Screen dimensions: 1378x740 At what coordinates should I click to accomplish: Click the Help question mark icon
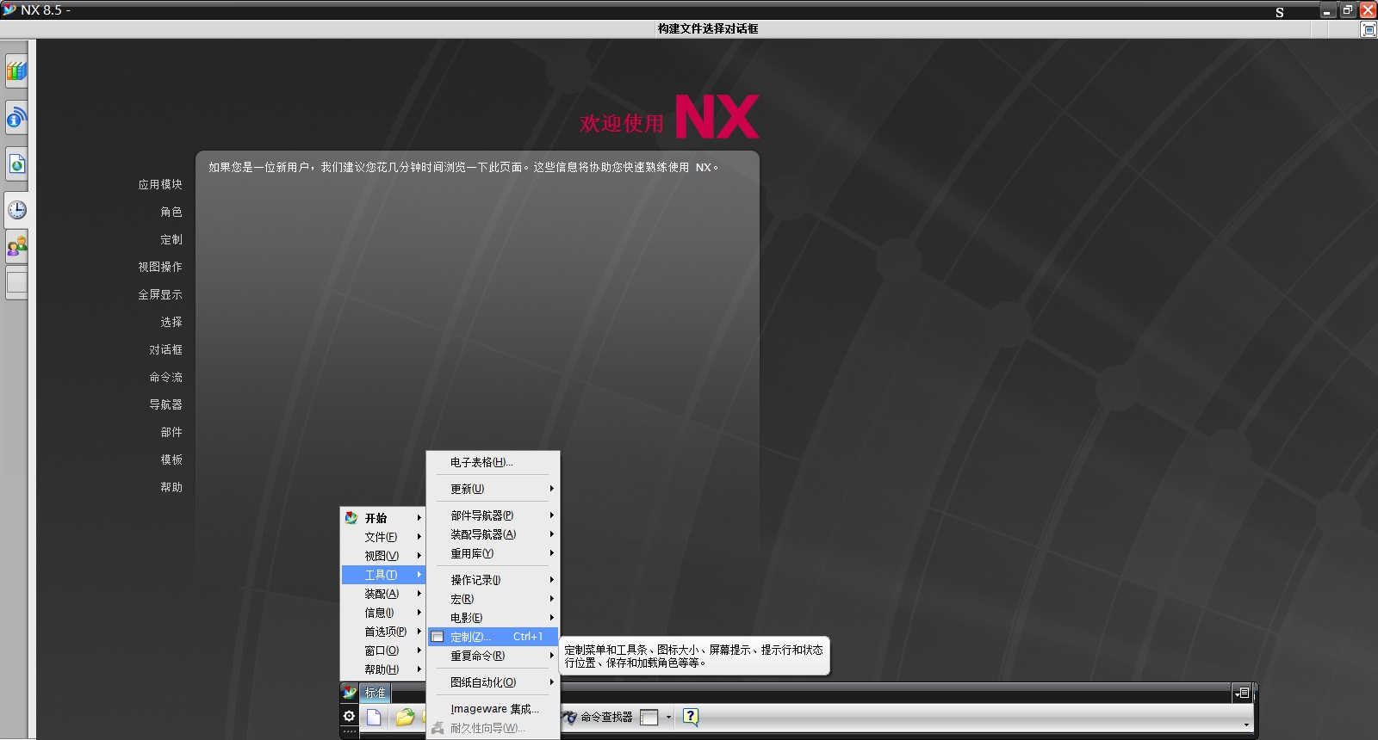[690, 717]
